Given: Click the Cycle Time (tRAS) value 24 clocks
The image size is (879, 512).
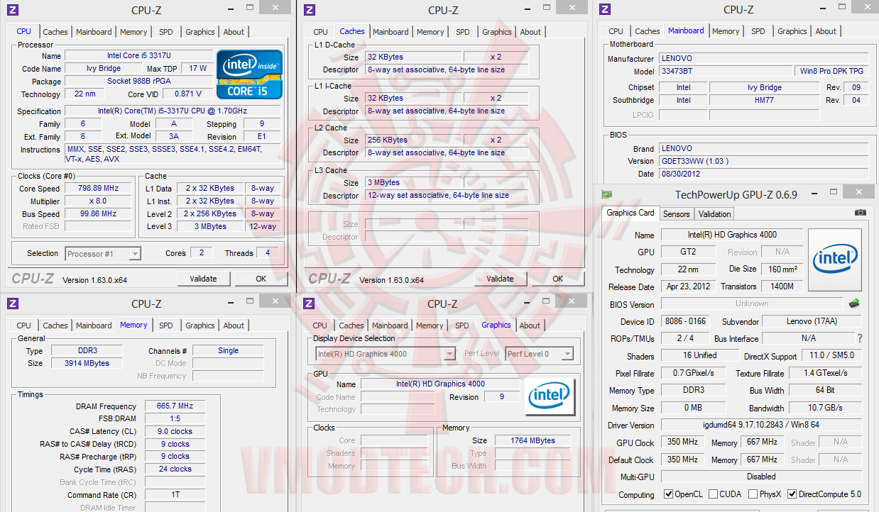Looking at the screenshot, I should tap(175, 469).
